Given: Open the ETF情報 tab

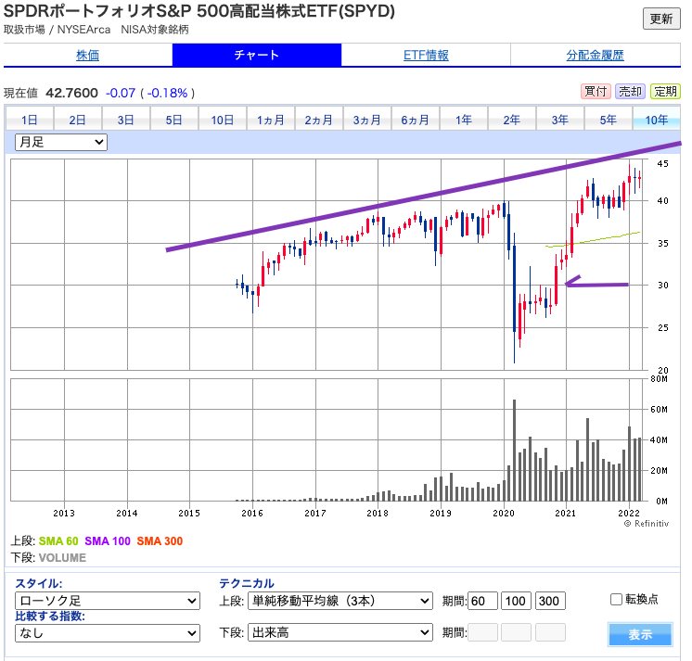Looking at the screenshot, I should tap(426, 55).
